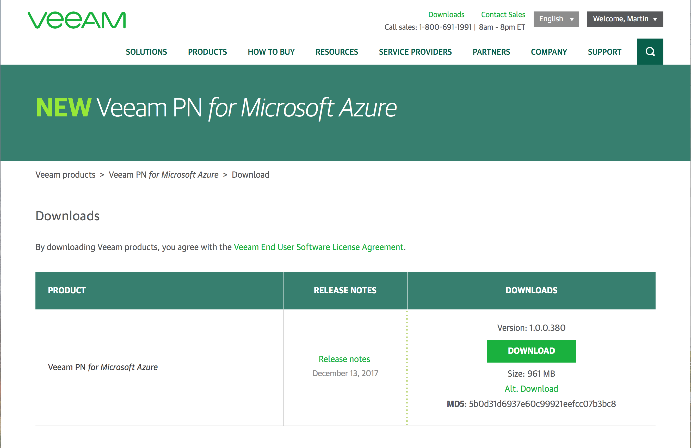Open the Products menu
Image resolution: width=691 pixels, height=448 pixels.
[x=207, y=52]
